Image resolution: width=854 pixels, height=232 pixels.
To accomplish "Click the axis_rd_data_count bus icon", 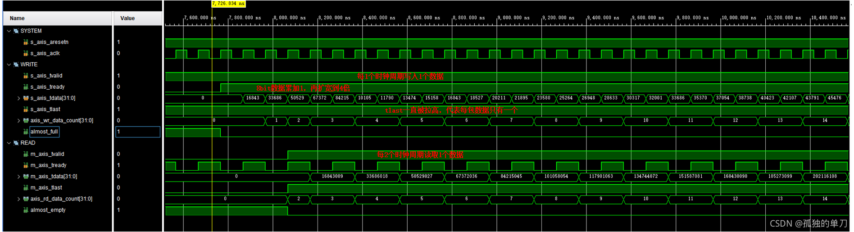I will click(26, 199).
